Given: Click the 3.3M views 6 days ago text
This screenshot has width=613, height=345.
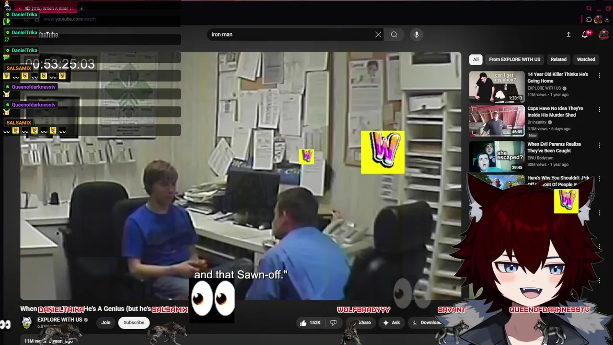Looking at the screenshot, I should [549, 129].
